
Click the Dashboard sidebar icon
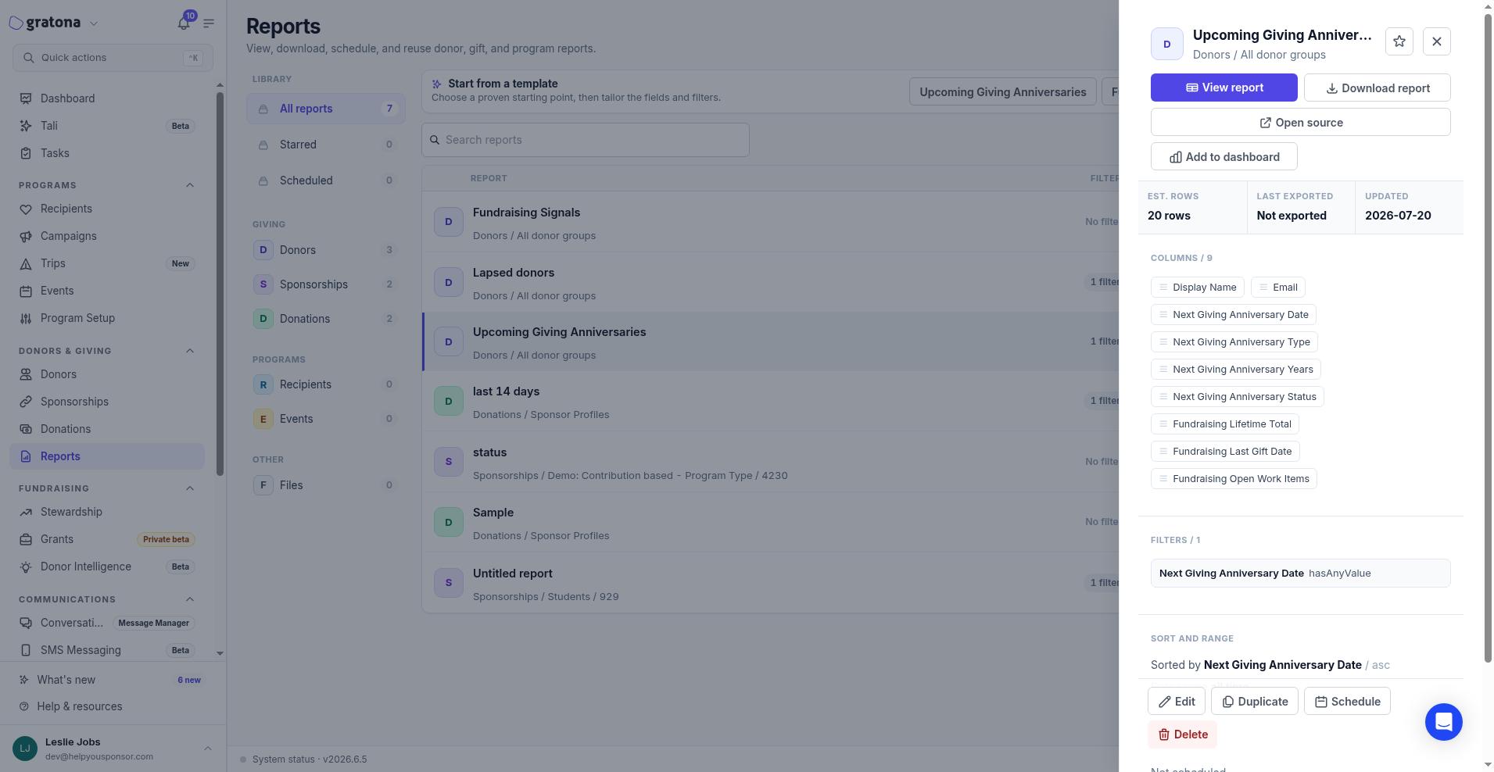tap(26, 98)
